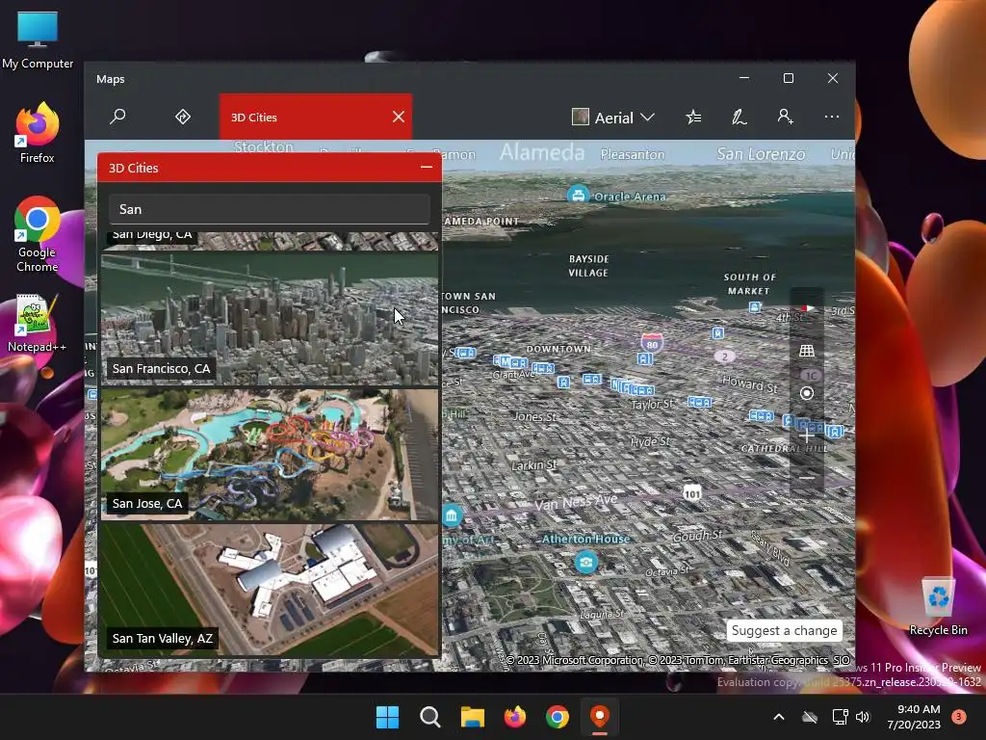Open the clock showing 9:40 AM

[914, 717]
